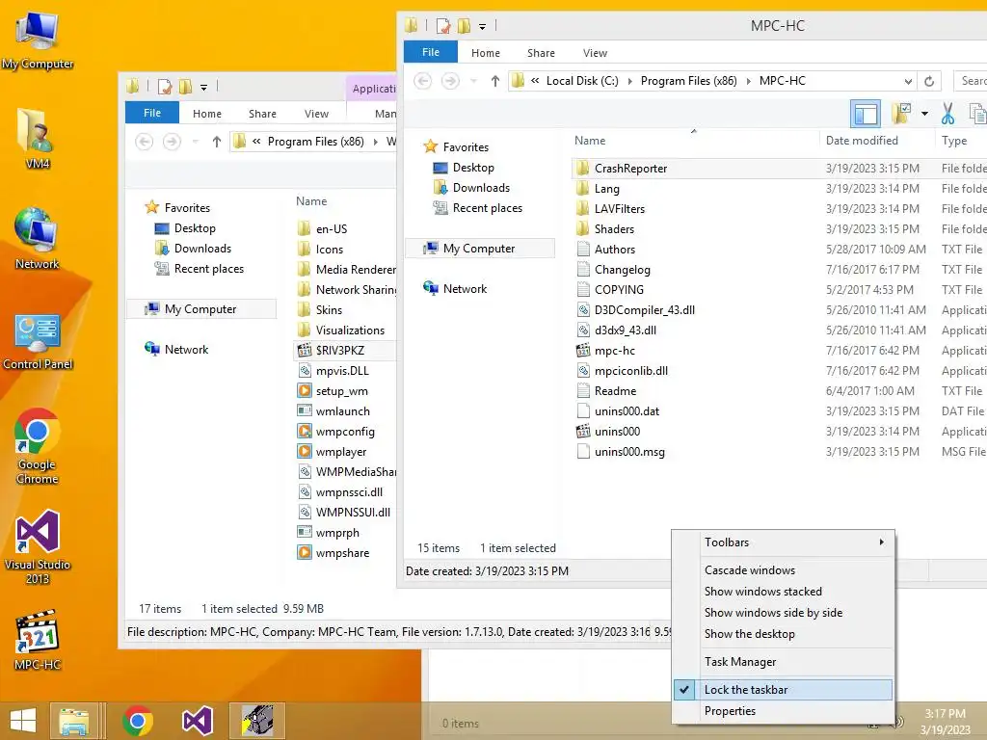The height and width of the screenshot is (740, 987).
Task: Click the Properties quick access icon in MPC-HC title bar
Action: click(443, 26)
